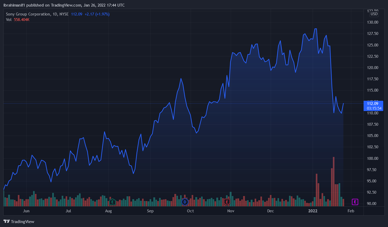The width and height of the screenshot is (388, 227).
Task: Click the +2.17 (+1.97%) price change
Action: pyautogui.click(x=97, y=14)
